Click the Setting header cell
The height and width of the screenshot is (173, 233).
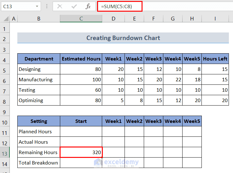(x=39, y=121)
